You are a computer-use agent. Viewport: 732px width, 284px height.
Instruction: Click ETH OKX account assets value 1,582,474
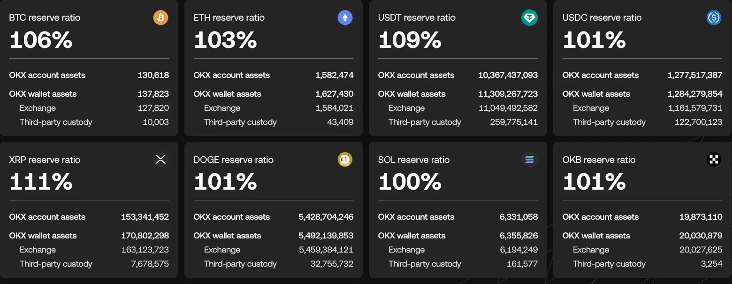click(335, 75)
